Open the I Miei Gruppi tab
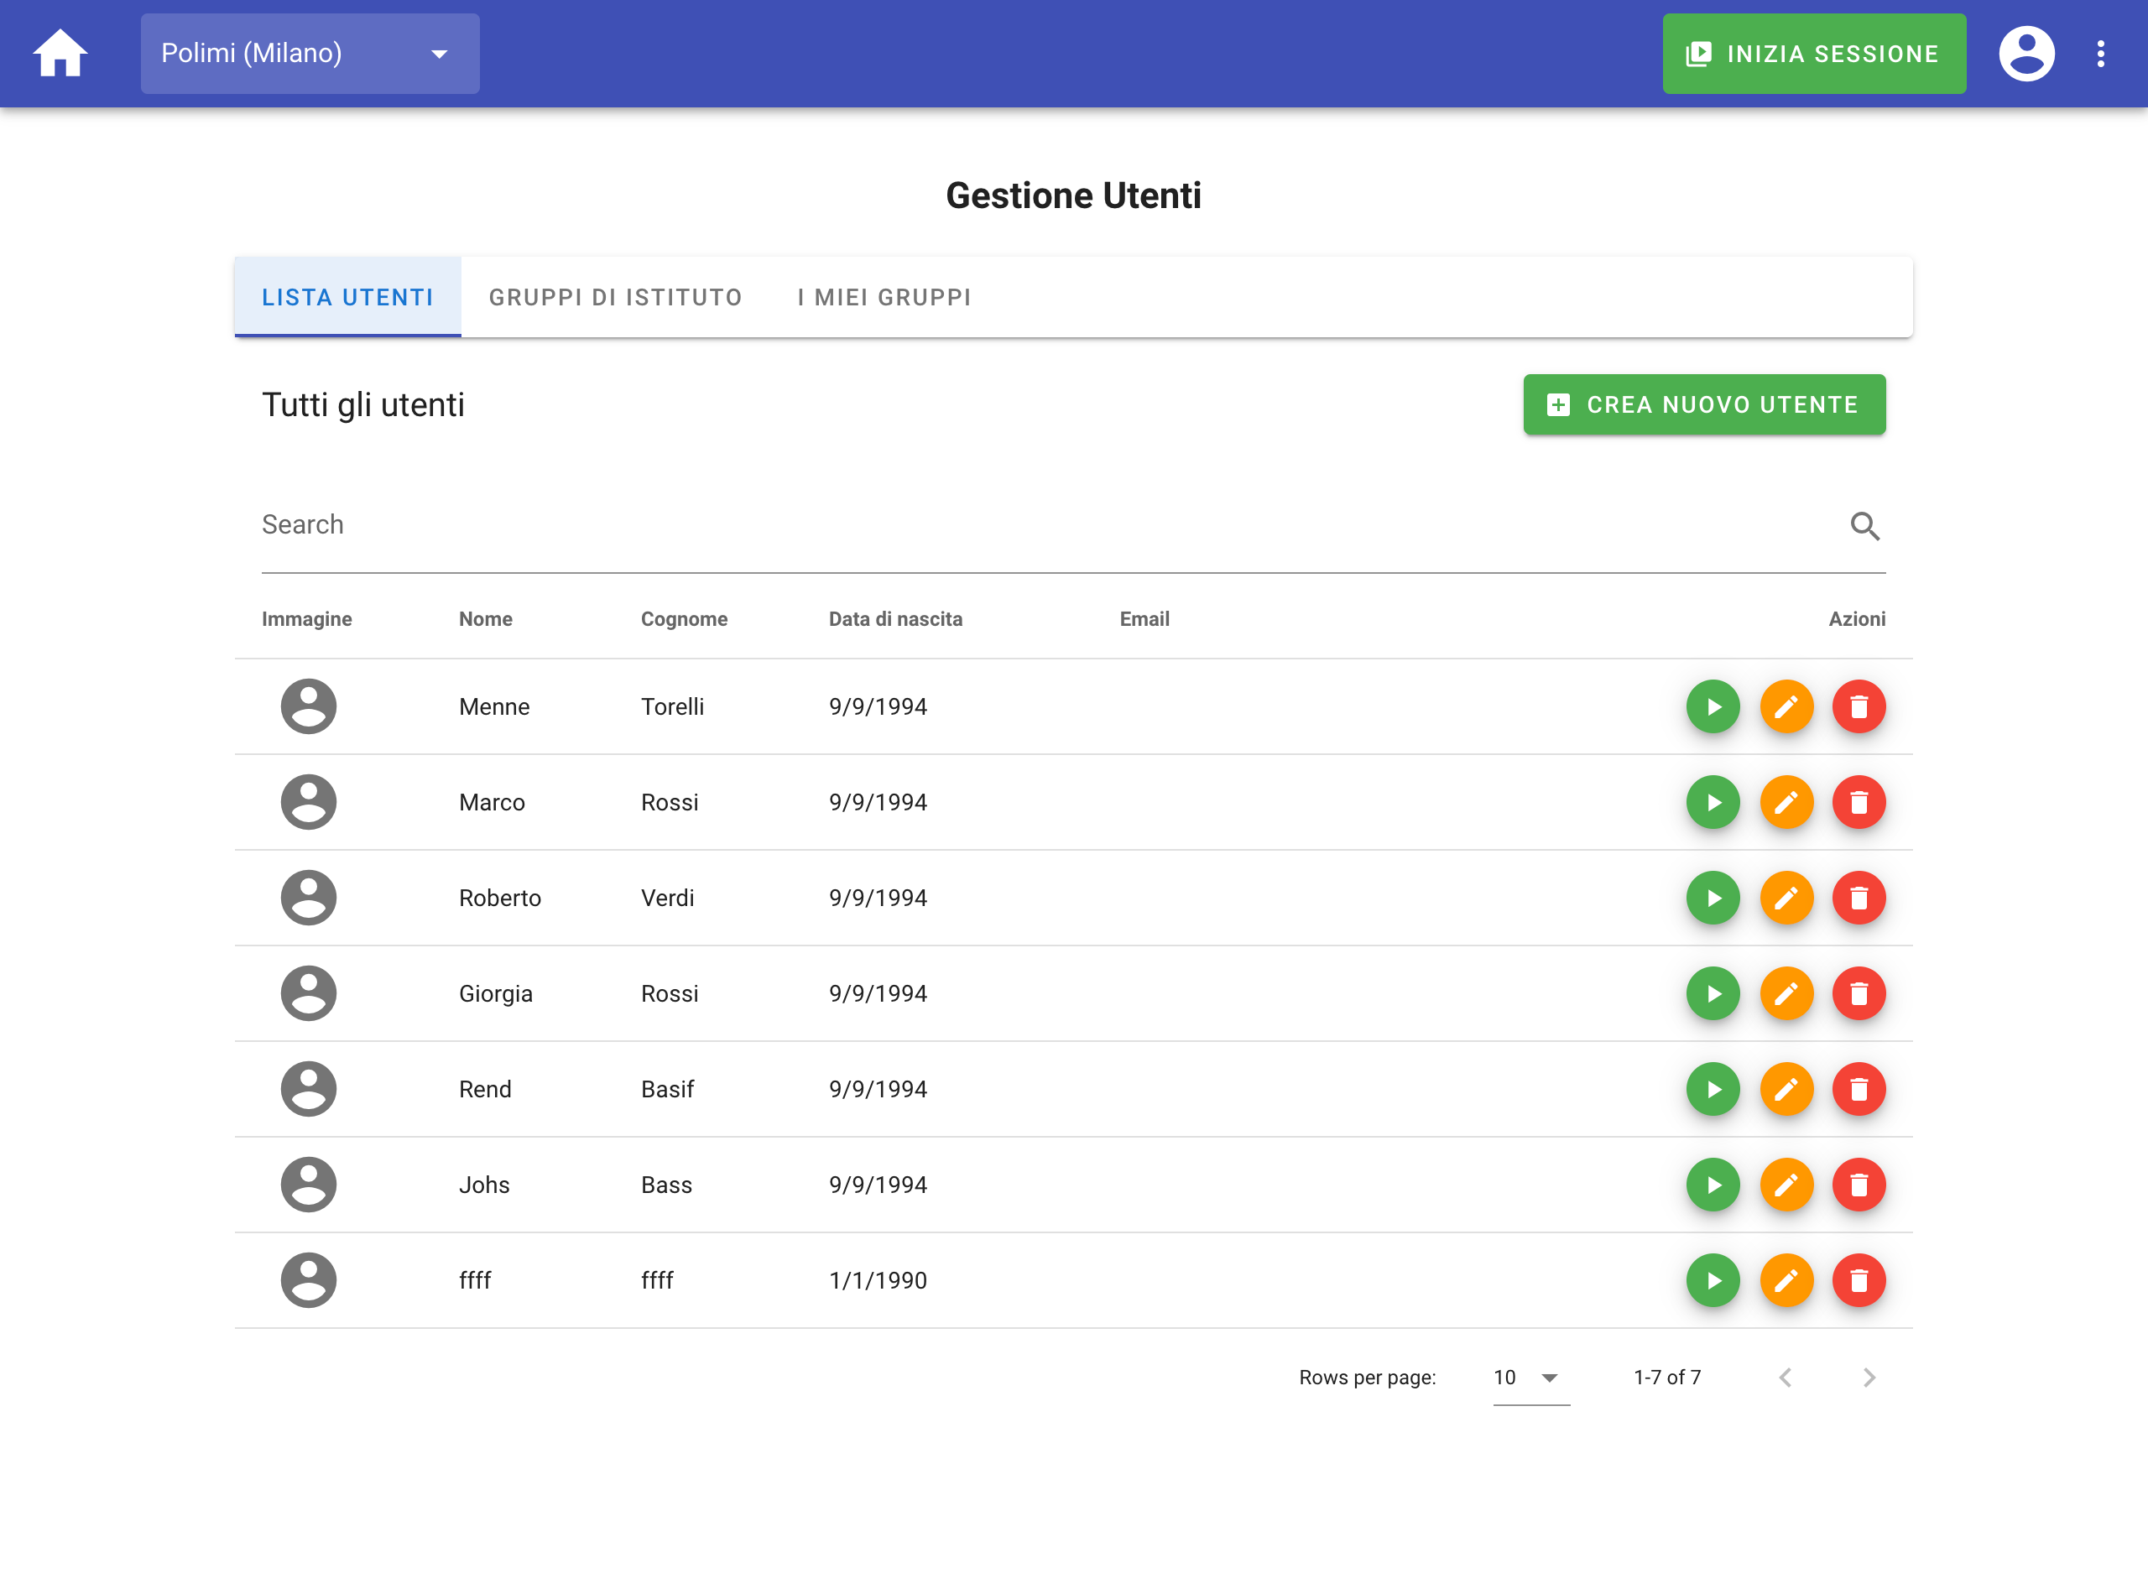 pos(884,297)
